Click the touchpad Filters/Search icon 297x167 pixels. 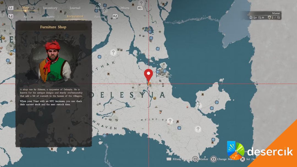point(169,159)
